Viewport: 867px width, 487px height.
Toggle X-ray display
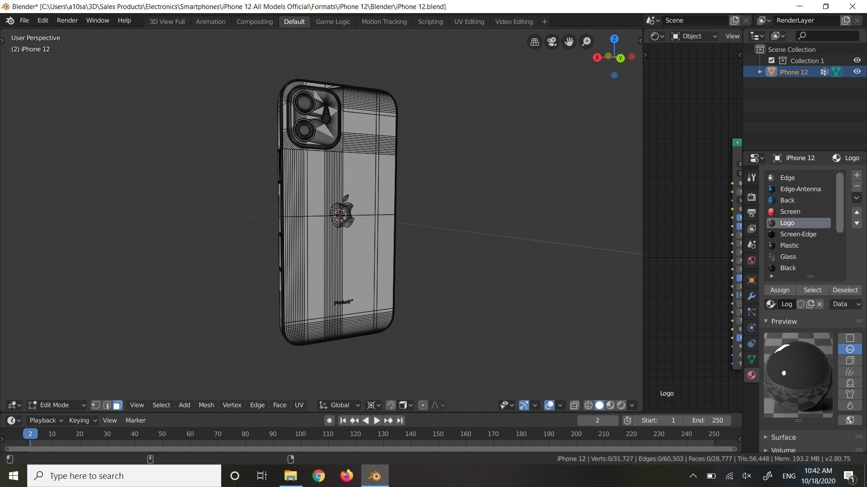click(574, 405)
